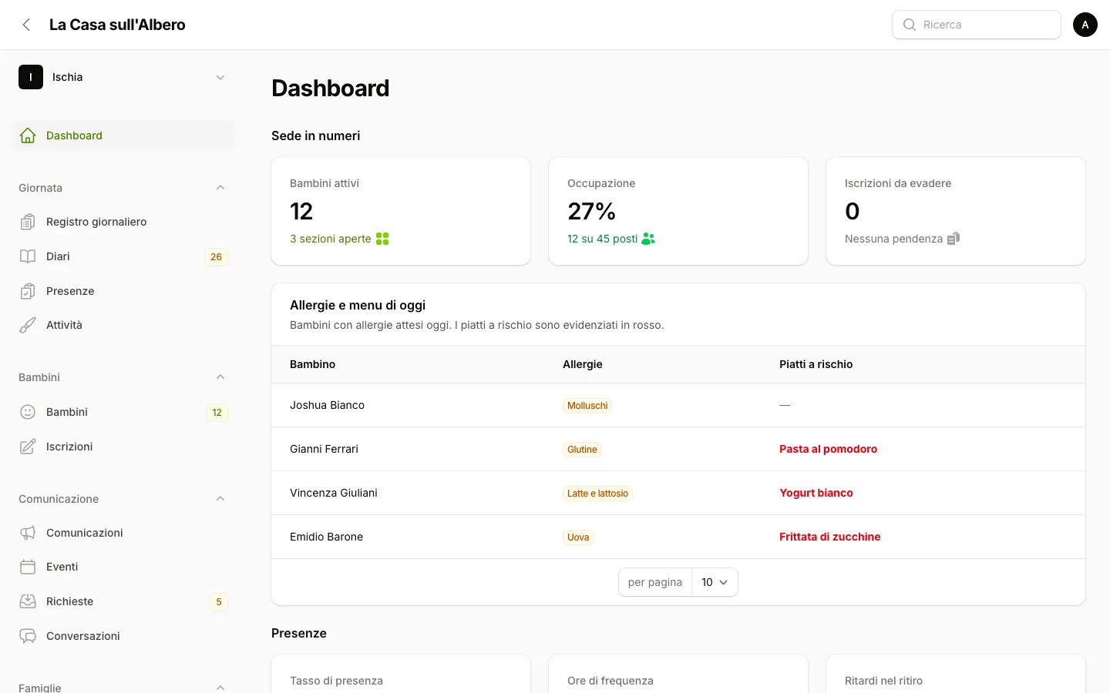1110x693 pixels.
Task: Click the Pasta al pomodoro risk dish
Action: 828,449
